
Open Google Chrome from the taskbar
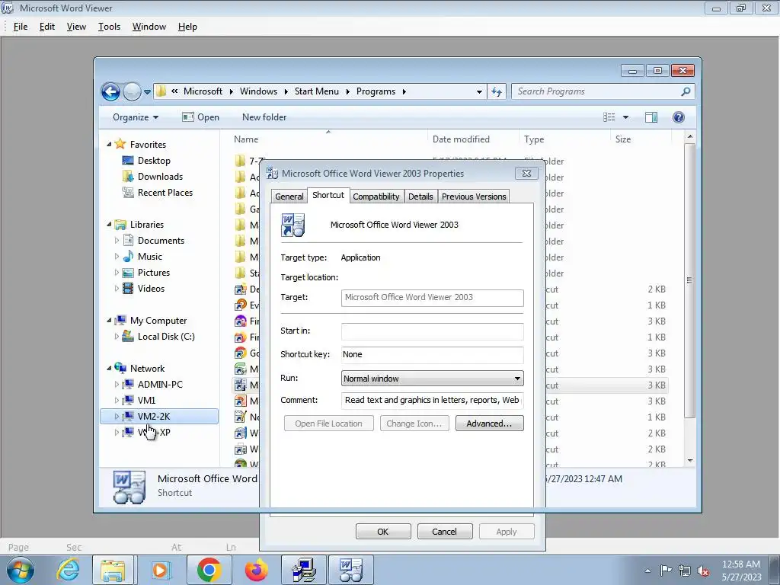point(209,570)
